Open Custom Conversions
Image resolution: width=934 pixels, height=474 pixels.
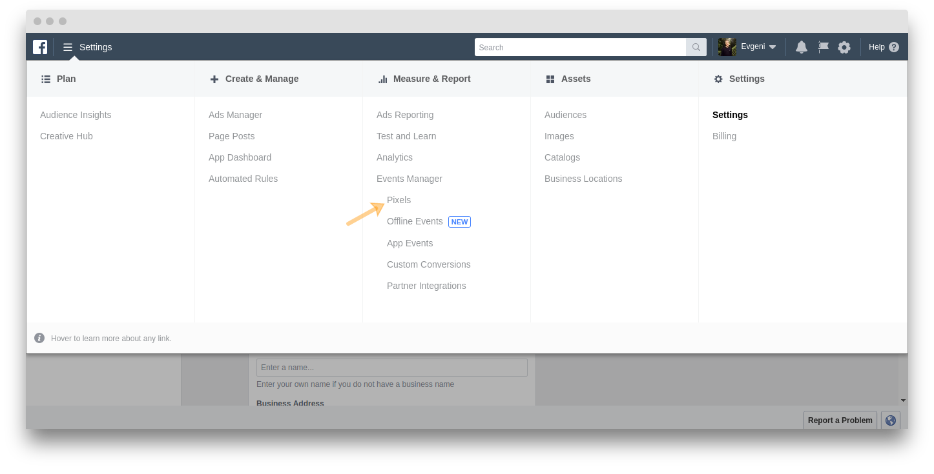point(428,264)
